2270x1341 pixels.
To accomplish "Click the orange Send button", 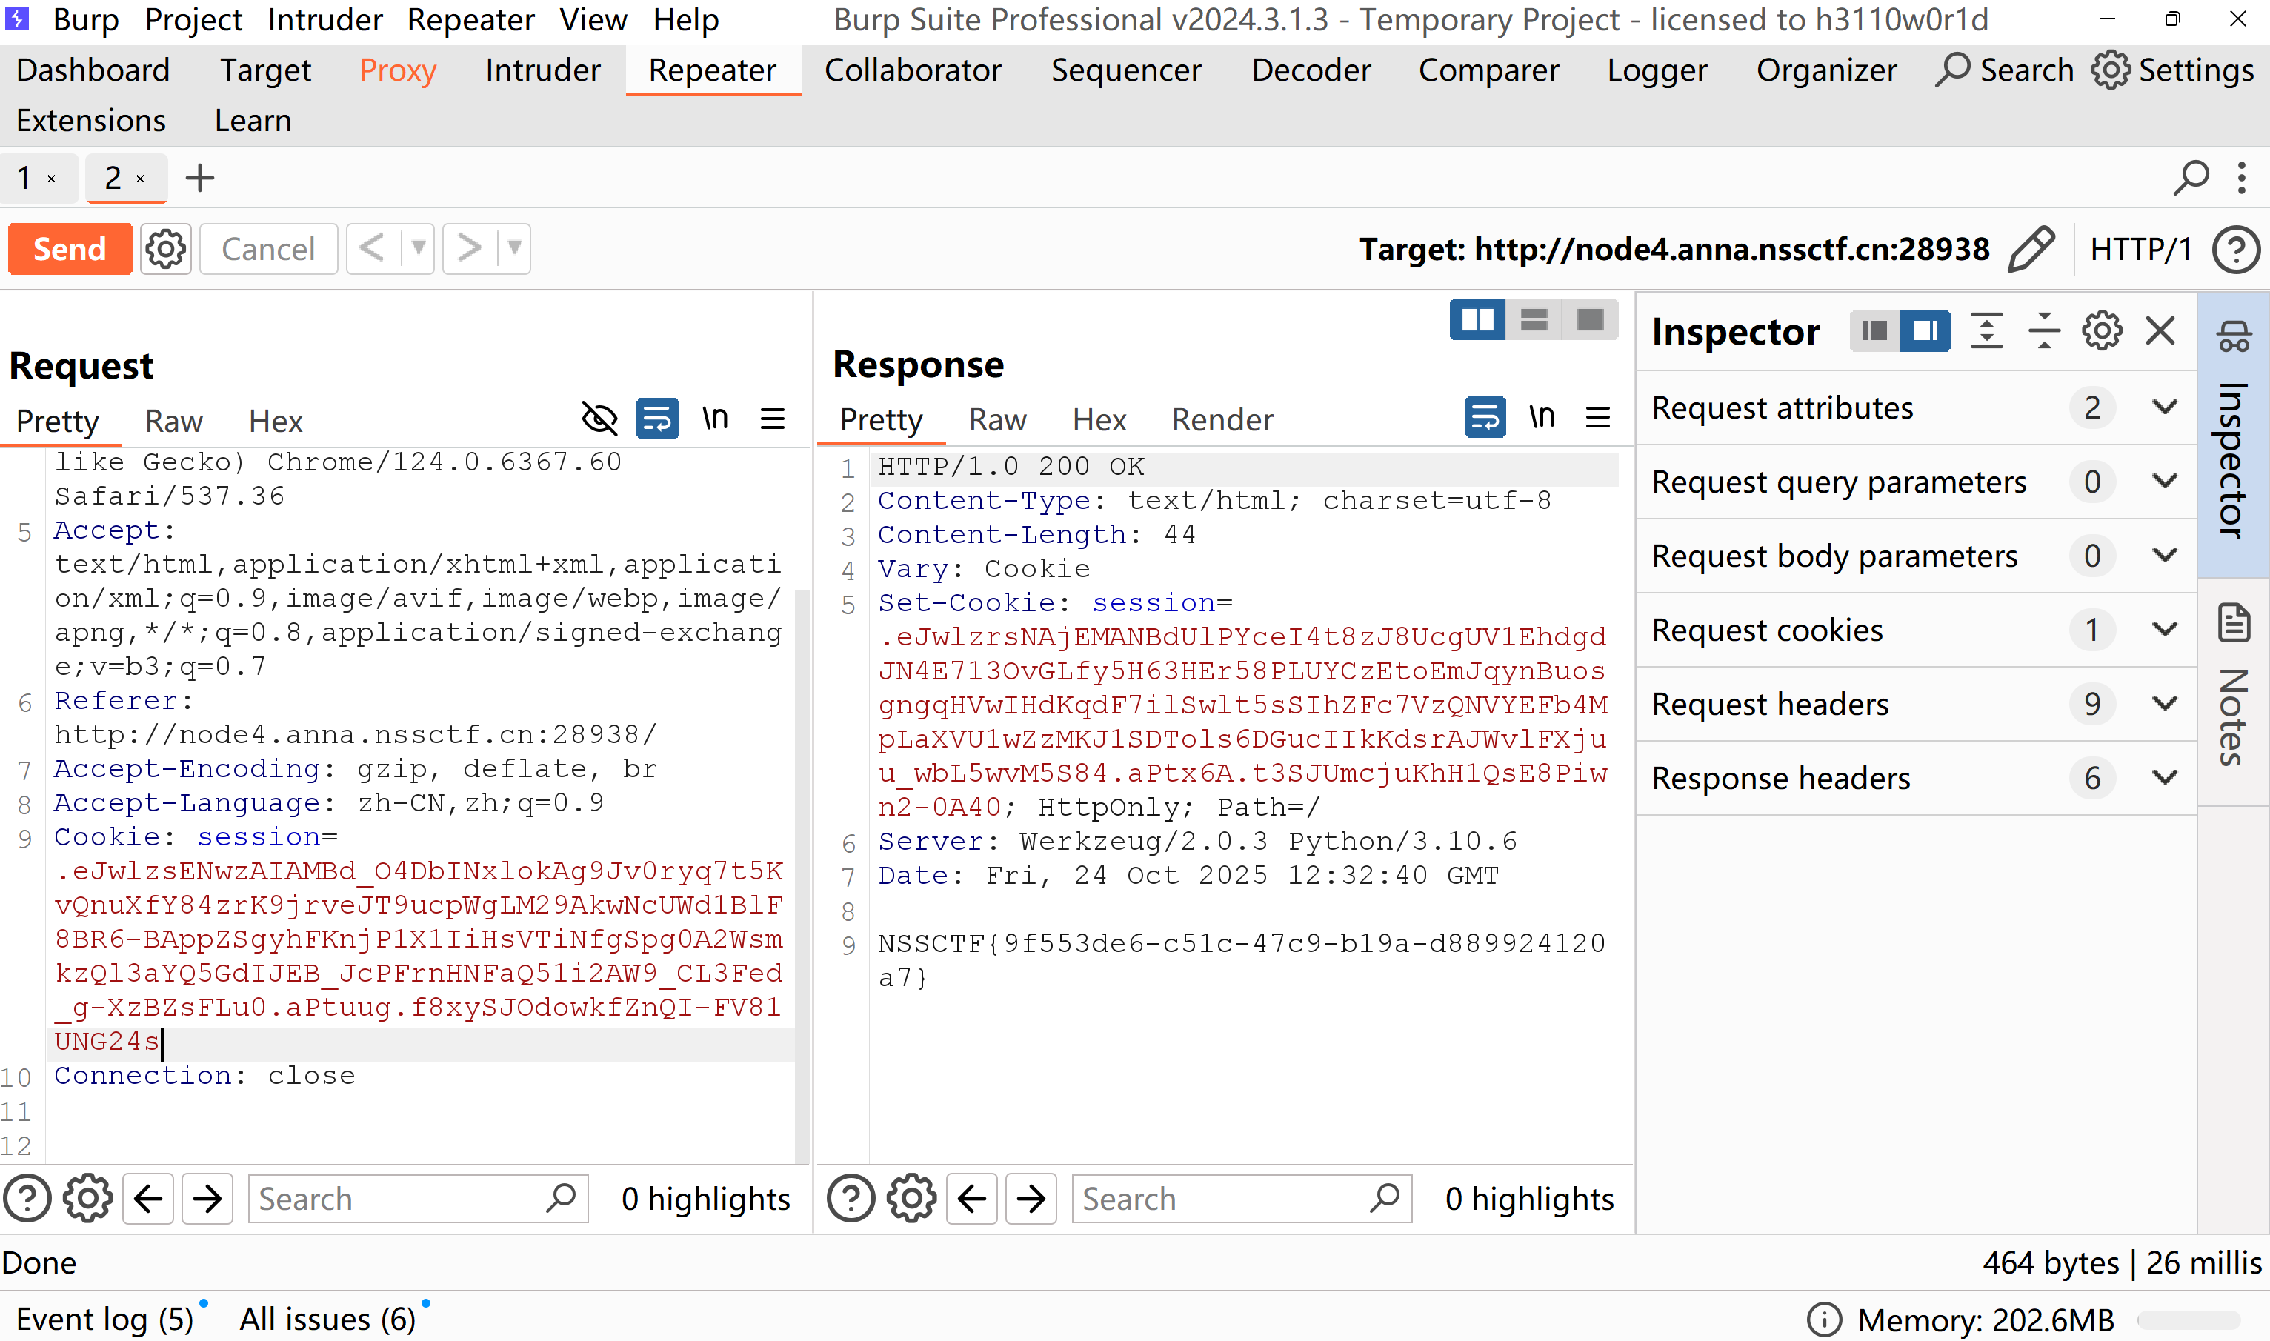I will pyautogui.click(x=70, y=250).
